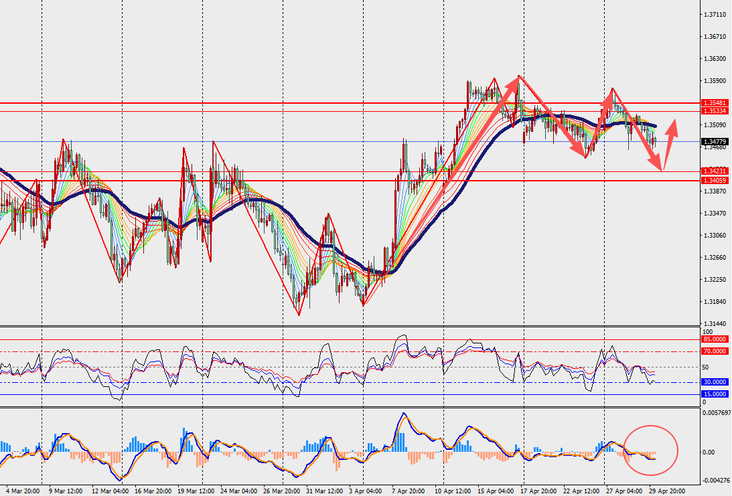Select the 29 Apr 20:00 time label
The image size is (732, 496).
(x=666, y=491)
